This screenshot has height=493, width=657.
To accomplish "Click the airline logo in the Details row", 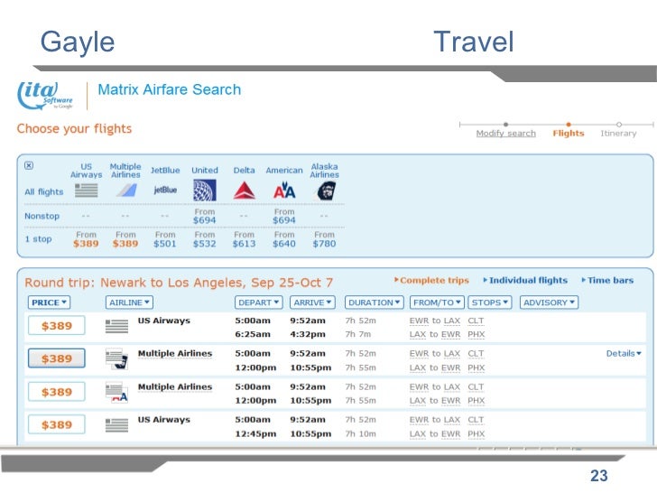I will click(117, 358).
